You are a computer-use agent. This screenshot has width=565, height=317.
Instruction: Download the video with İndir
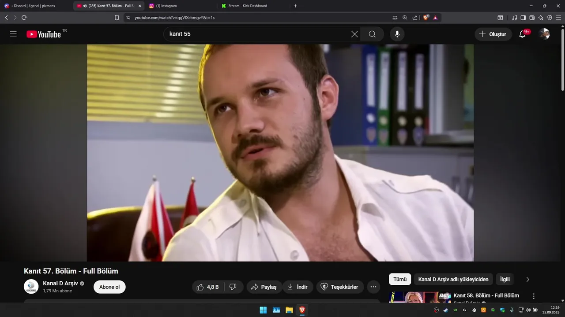coord(298,287)
